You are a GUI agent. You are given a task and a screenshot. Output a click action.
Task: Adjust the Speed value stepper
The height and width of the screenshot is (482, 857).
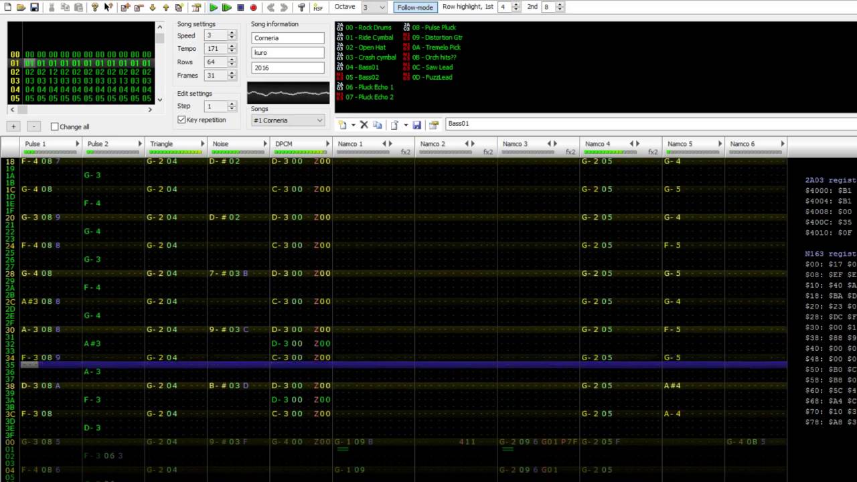[232, 35]
